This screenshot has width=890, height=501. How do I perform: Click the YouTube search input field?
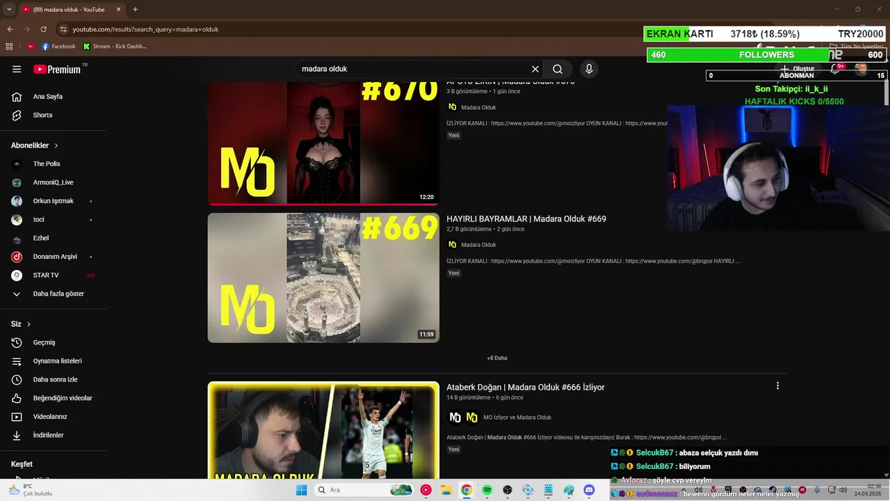click(414, 69)
